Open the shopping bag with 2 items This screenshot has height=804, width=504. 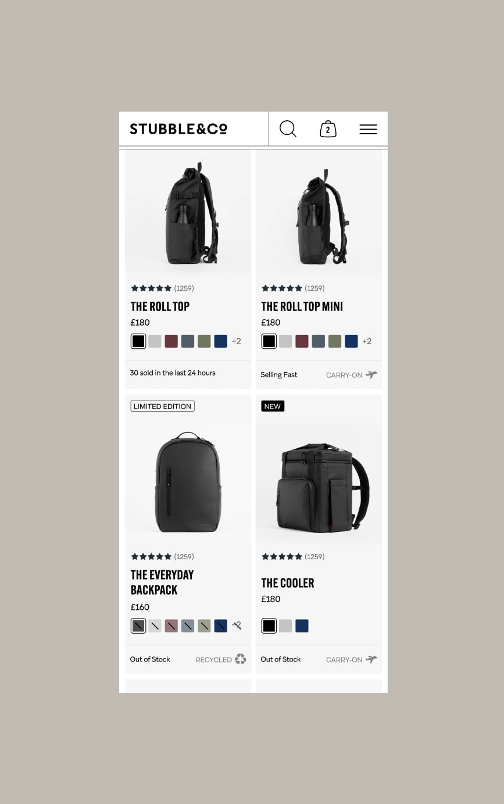(x=328, y=129)
